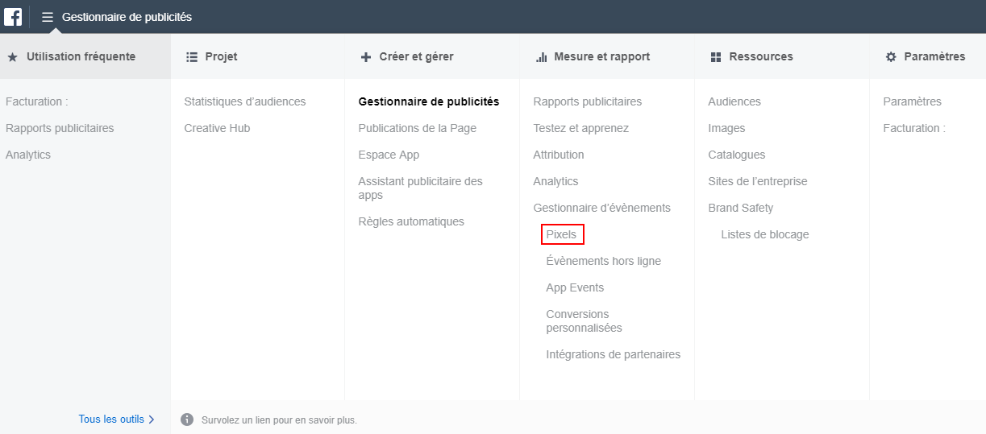The height and width of the screenshot is (434, 986).
Task: Select Utilisation fréquente section header
Action: [x=81, y=56]
